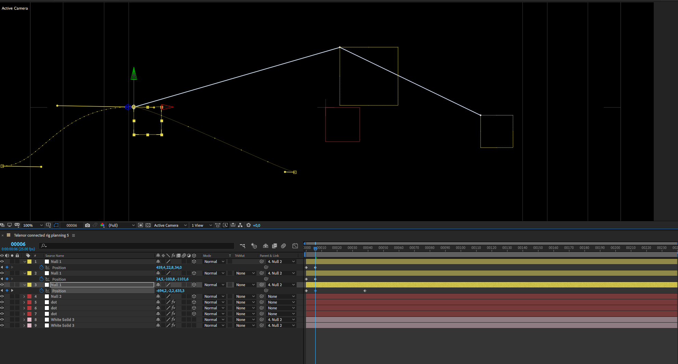Screen dimensions: 678x364
Task: Go to next keyframe on layer 3 Position
Action: [12, 291]
